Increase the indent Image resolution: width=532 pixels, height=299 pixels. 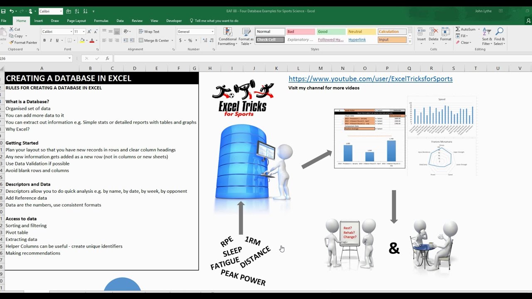132,40
